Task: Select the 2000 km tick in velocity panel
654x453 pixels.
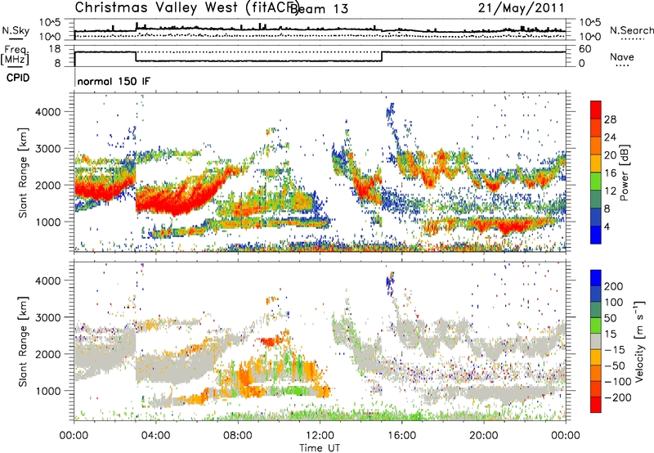Action: (47, 354)
